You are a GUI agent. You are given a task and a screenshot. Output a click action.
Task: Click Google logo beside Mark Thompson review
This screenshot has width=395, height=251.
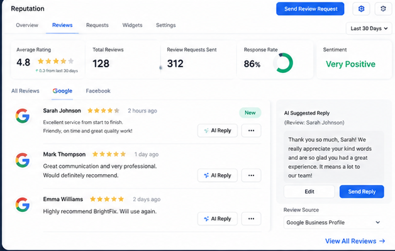pos(23,160)
